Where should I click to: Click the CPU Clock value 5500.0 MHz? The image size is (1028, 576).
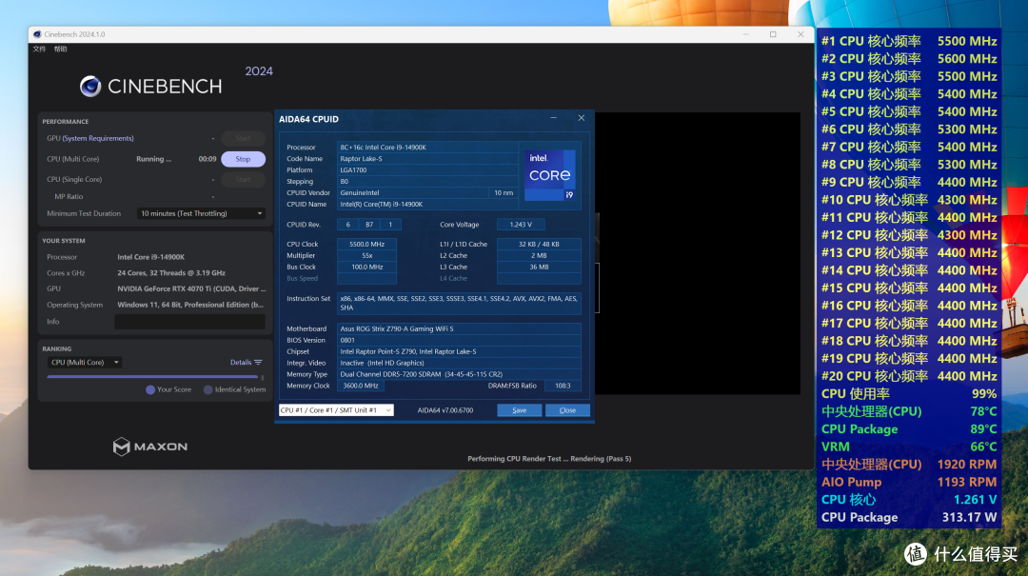[366, 244]
